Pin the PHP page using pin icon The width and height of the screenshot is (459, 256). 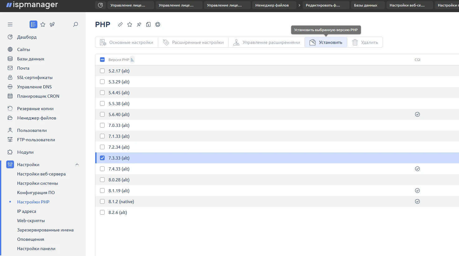pos(139,25)
